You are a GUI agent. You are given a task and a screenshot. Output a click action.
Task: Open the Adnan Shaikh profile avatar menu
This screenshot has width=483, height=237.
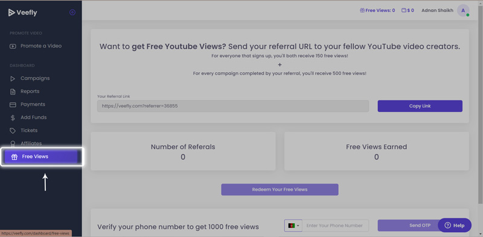coord(463,10)
